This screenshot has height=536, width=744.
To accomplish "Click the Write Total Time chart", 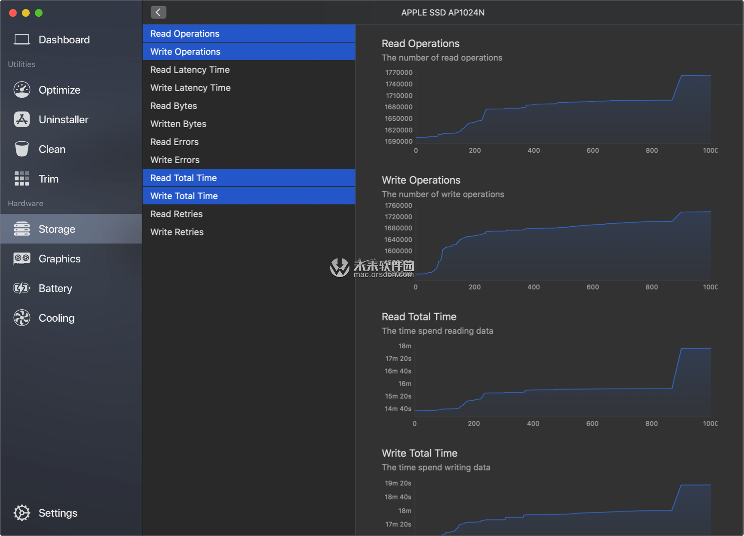I will coord(563,508).
